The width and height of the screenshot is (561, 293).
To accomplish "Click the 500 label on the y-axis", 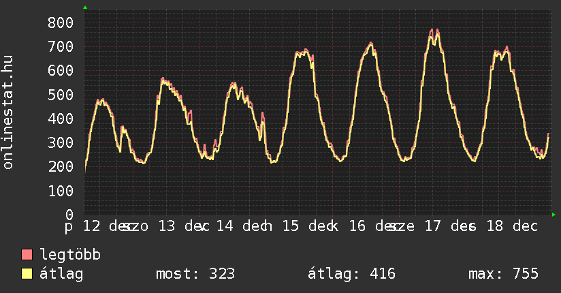I will click(60, 95).
